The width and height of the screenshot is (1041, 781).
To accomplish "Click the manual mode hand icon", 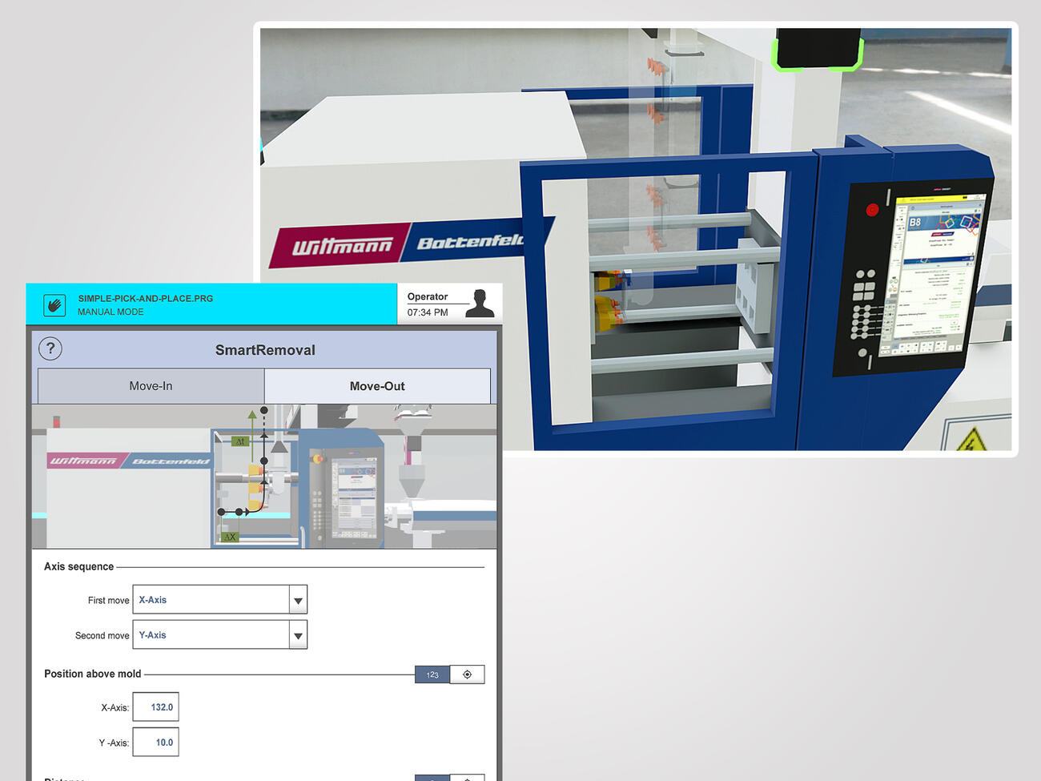I will 54,304.
